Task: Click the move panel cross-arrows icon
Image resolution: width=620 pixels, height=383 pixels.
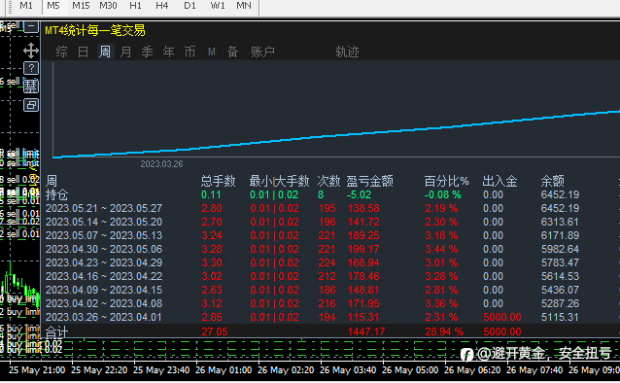Action: pos(31,51)
